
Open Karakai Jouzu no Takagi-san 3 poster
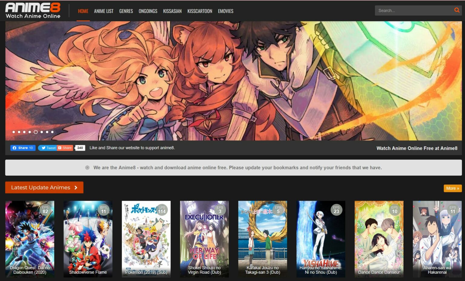(x=262, y=239)
